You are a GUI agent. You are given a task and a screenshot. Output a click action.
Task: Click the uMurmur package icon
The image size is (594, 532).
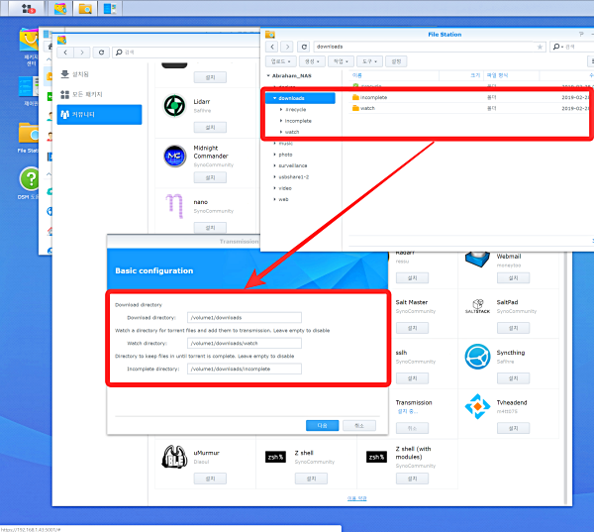174,457
